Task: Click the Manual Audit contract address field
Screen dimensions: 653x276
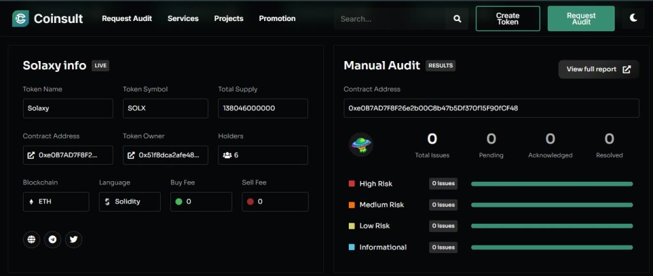Action: tap(492, 108)
